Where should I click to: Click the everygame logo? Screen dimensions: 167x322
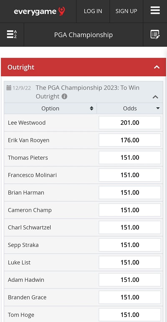[39, 11]
